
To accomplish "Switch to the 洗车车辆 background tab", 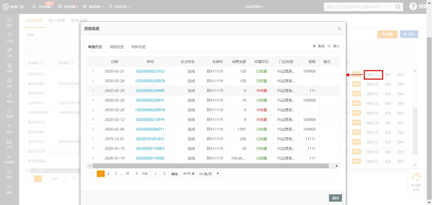I will pos(79,21).
